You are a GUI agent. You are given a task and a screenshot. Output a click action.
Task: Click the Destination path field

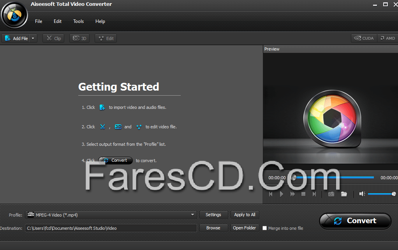tap(111, 228)
